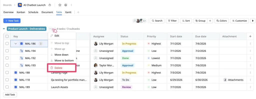The height and width of the screenshot is (99, 256).
Task: Open row menu for MAL-194
Action: 250,51
